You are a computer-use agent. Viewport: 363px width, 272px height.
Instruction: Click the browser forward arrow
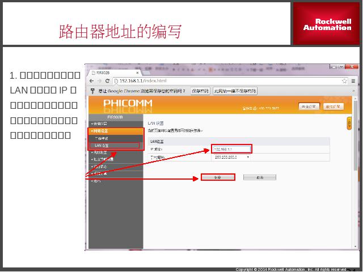pos(99,81)
